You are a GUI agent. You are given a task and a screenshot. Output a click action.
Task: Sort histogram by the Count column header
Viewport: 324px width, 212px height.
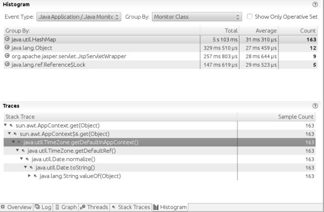(298, 30)
